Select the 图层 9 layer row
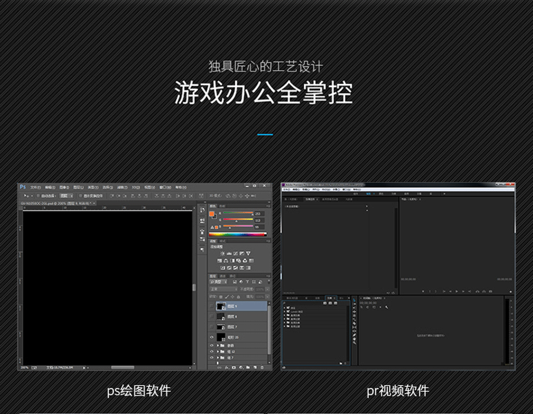Viewport: 533px width, 414px height. pos(238,306)
